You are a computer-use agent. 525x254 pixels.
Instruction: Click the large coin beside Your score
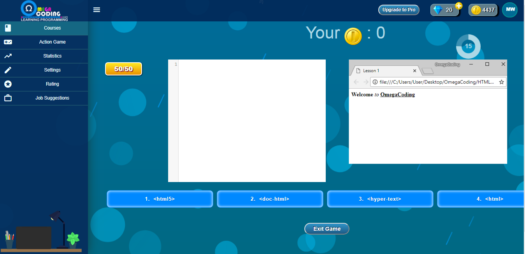pos(353,36)
